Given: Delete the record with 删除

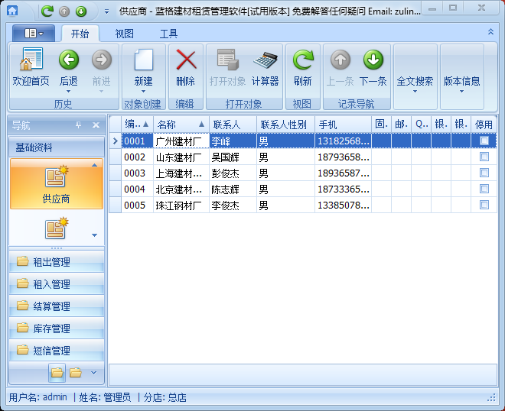Looking at the screenshot, I should click(x=185, y=68).
